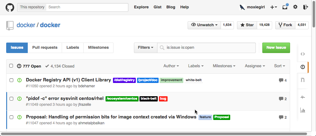Switch to the Labels tab
316x136 pixels.
(x=73, y=48)
